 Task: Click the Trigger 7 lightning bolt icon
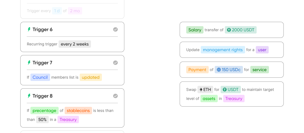click(29, 63)
